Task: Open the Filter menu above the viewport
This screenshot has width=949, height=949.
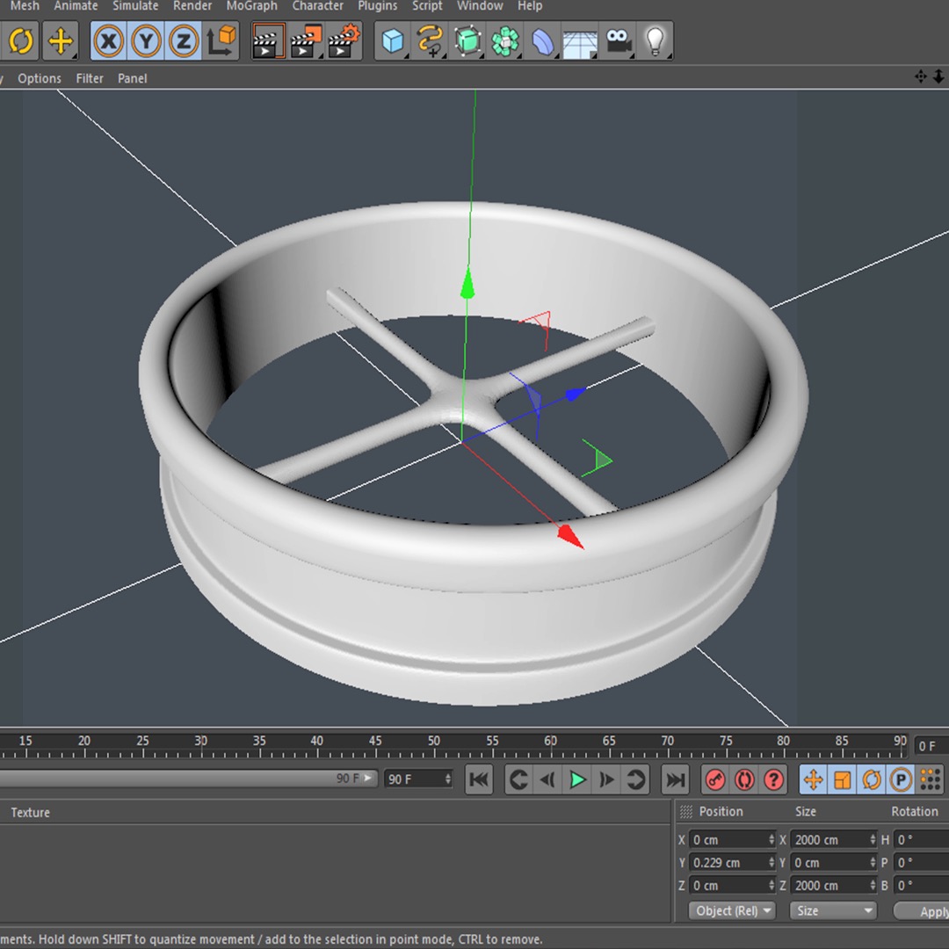Action: [x=89, y=78]
